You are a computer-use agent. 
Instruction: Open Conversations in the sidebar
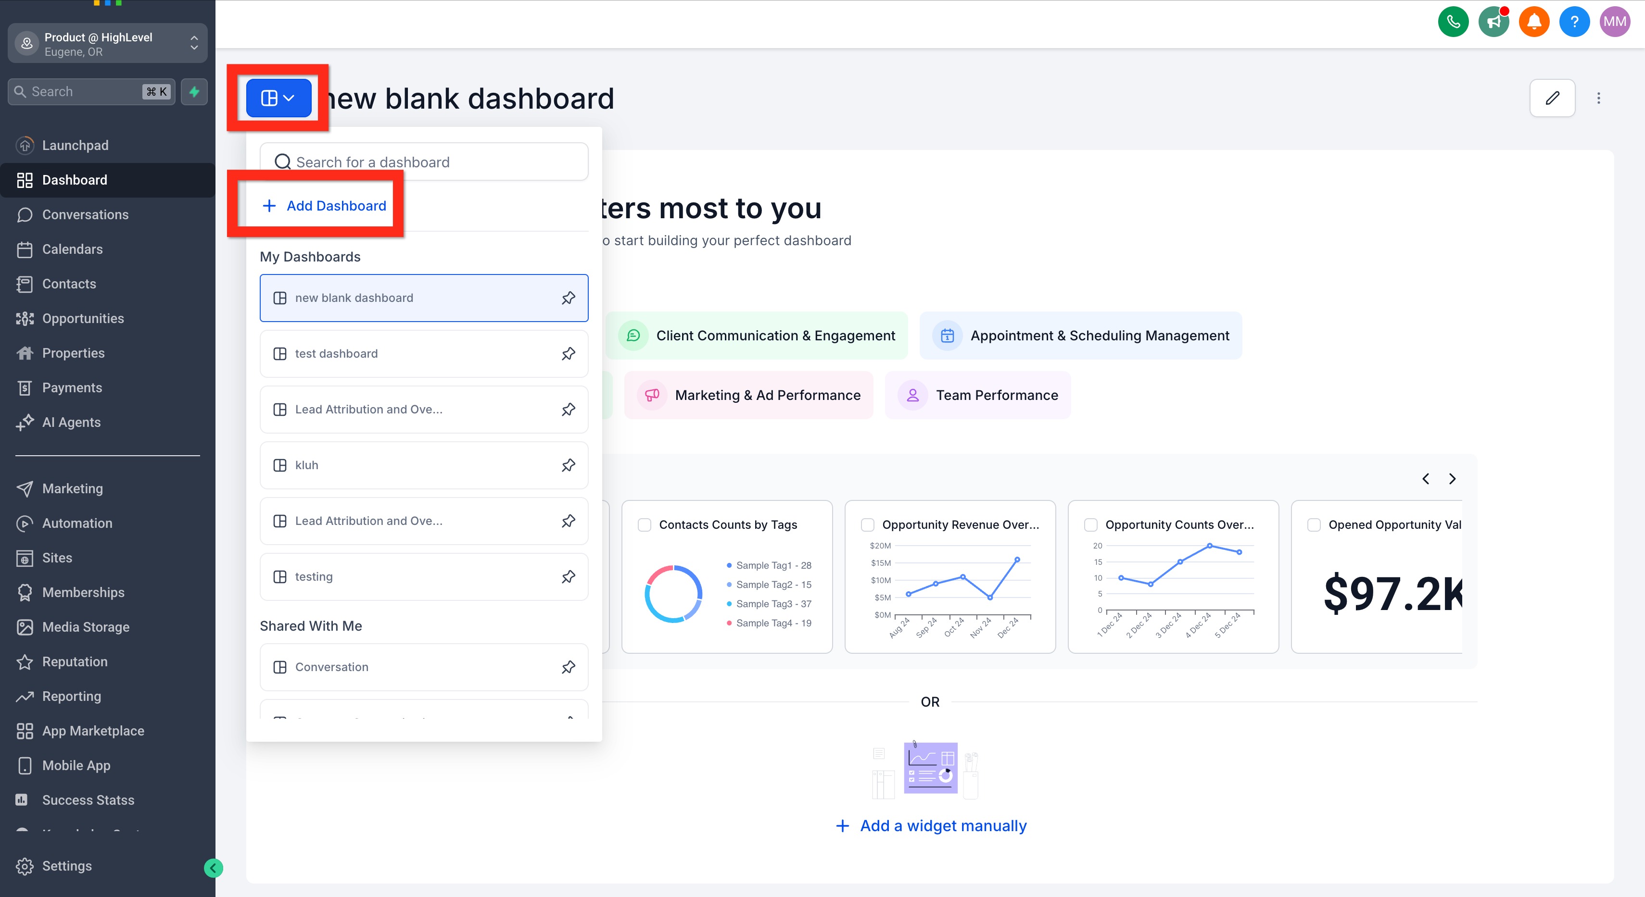pyautogui.click(x=85, y=214)
